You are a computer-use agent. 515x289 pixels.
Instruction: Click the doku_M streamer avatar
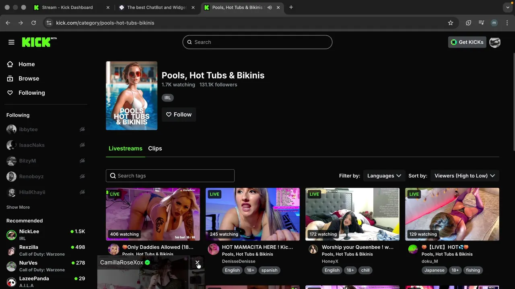point(413,249)
